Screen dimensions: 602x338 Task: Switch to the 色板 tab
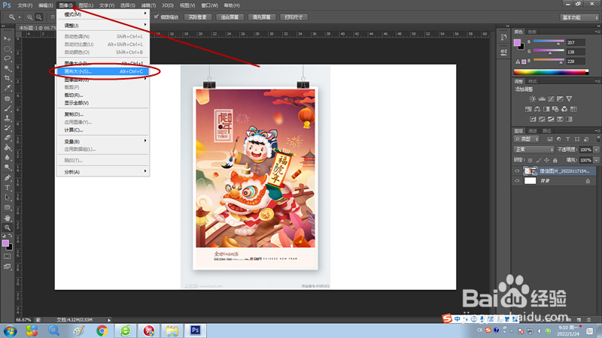532,32
